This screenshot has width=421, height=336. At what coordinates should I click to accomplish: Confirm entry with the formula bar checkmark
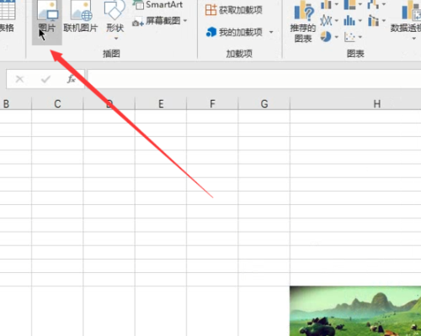click(x=45, y=79)
